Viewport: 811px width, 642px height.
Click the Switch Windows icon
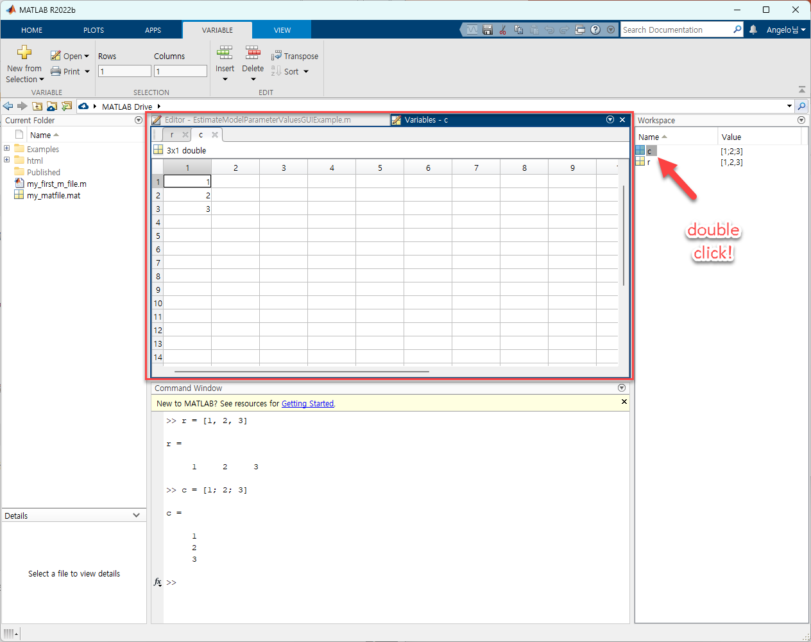pos(580,30)
